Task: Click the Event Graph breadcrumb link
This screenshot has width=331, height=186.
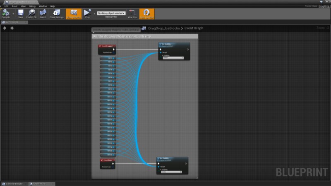Action: (x=193, y=28)
